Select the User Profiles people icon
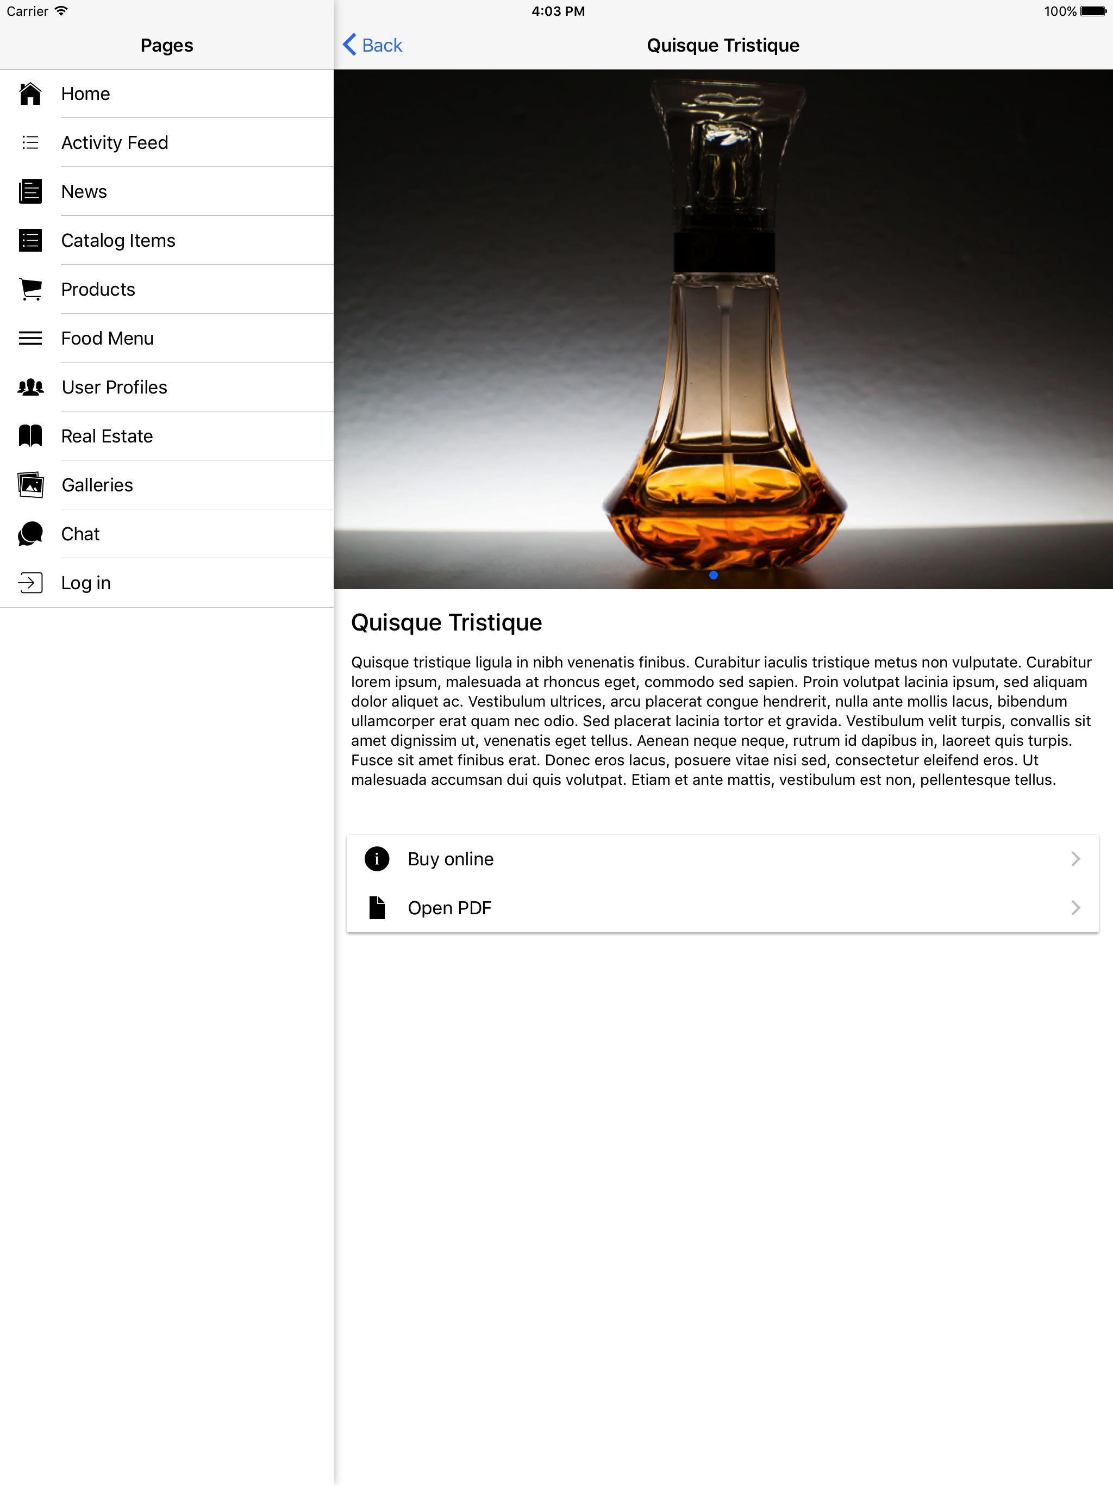 coord(30,388)
